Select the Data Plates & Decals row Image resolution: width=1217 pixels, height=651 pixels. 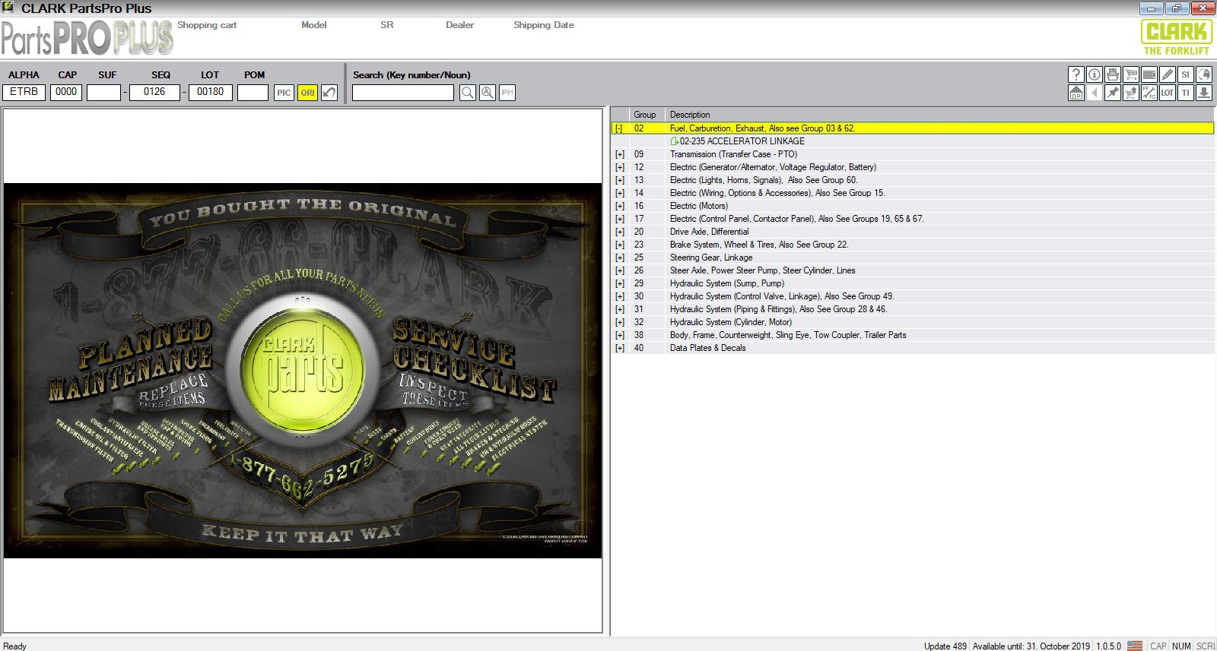912,348
